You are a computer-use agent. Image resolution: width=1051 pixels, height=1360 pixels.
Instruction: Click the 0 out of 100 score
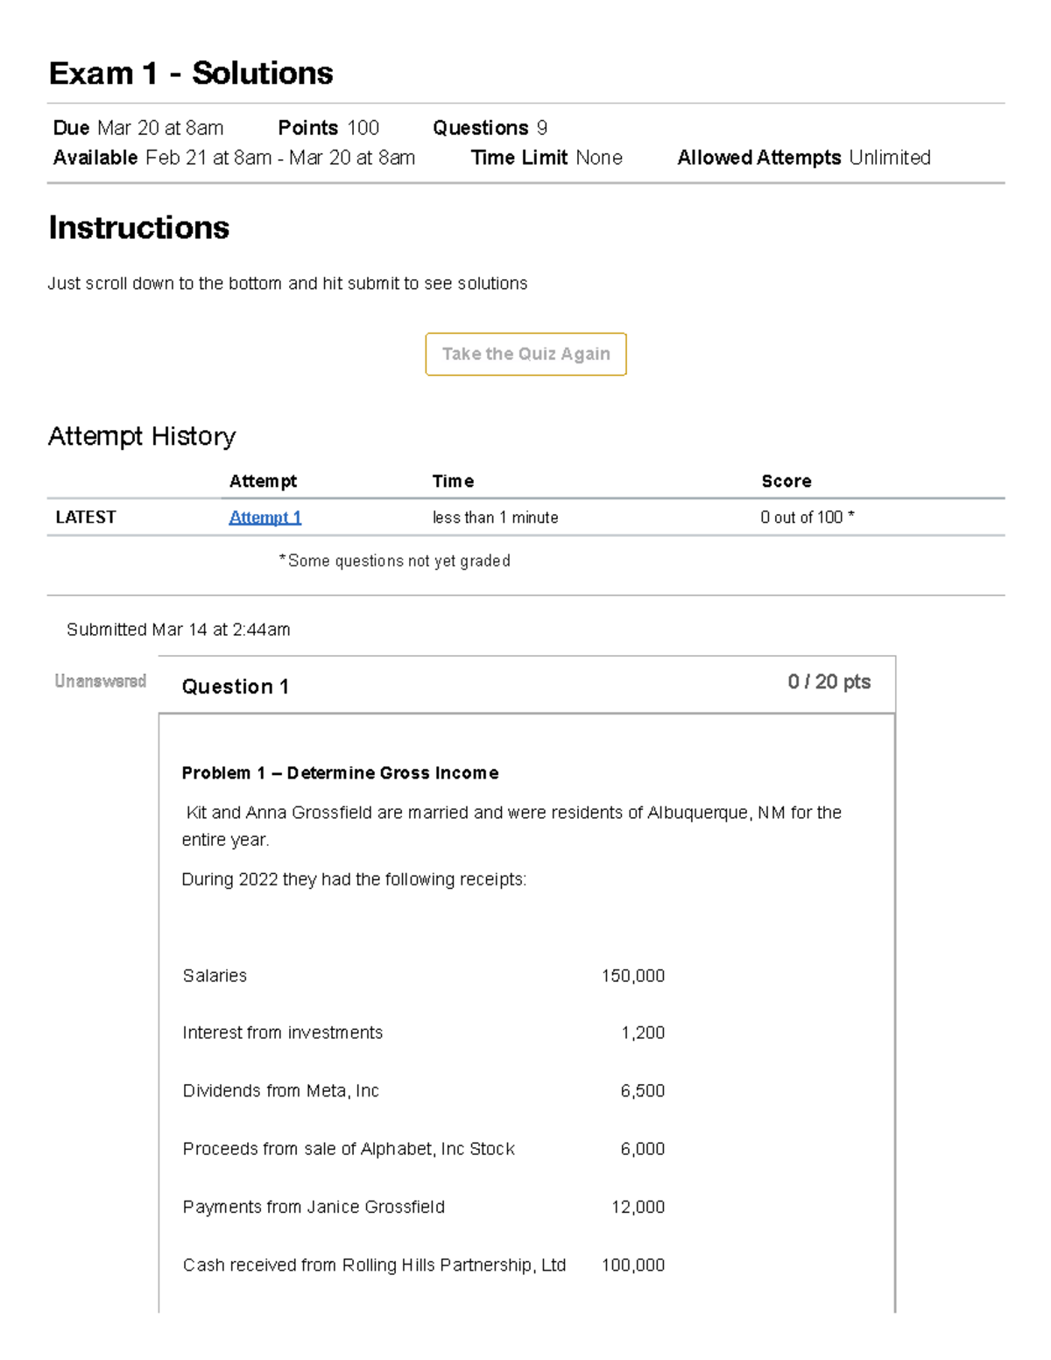pos(806,518)
